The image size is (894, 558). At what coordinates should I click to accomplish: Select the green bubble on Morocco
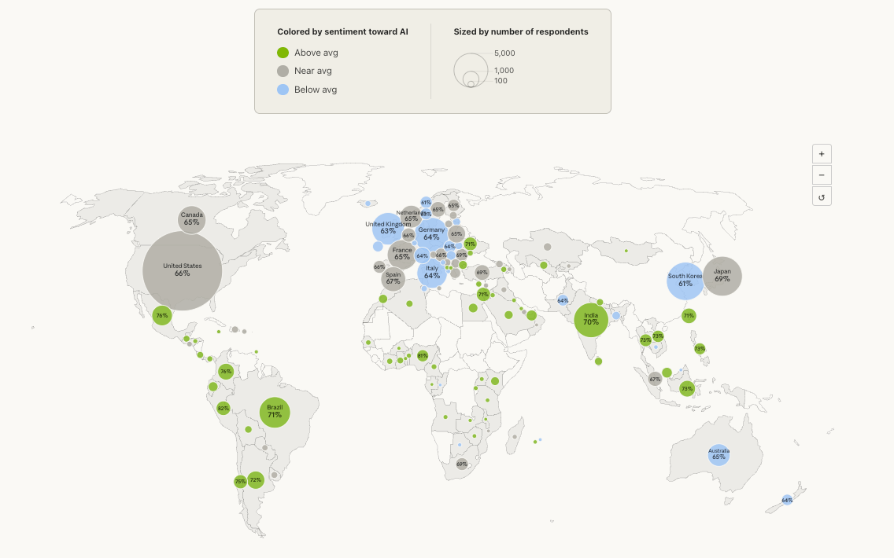pos(383,299)
